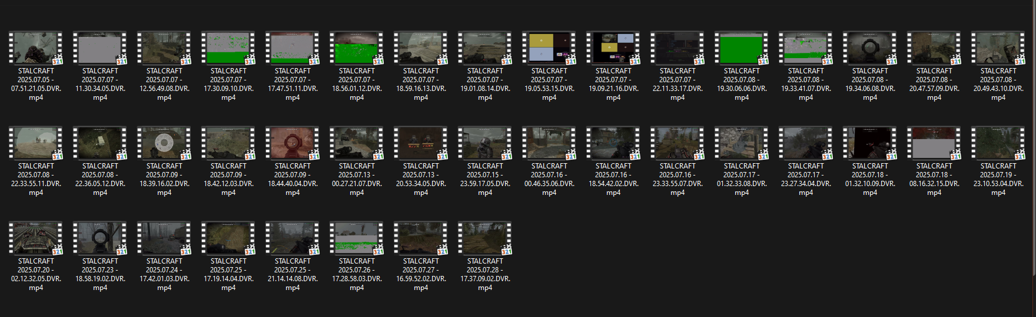Select video thumbnail STALCRAFT 2025.07.07 - 18.56.01.12

[x=357, y=48]
